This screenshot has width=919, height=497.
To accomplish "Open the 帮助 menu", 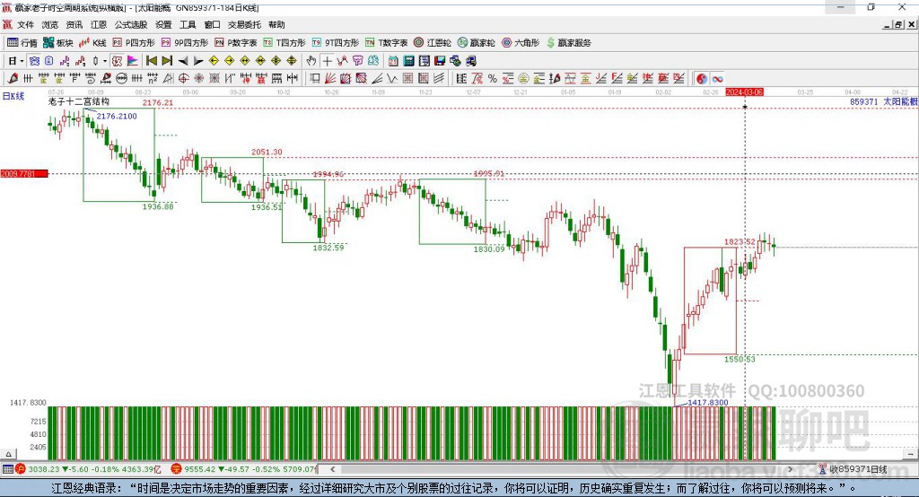I will tap(276, 24).
